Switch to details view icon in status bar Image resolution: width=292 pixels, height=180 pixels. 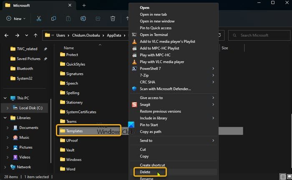[283, 177]
